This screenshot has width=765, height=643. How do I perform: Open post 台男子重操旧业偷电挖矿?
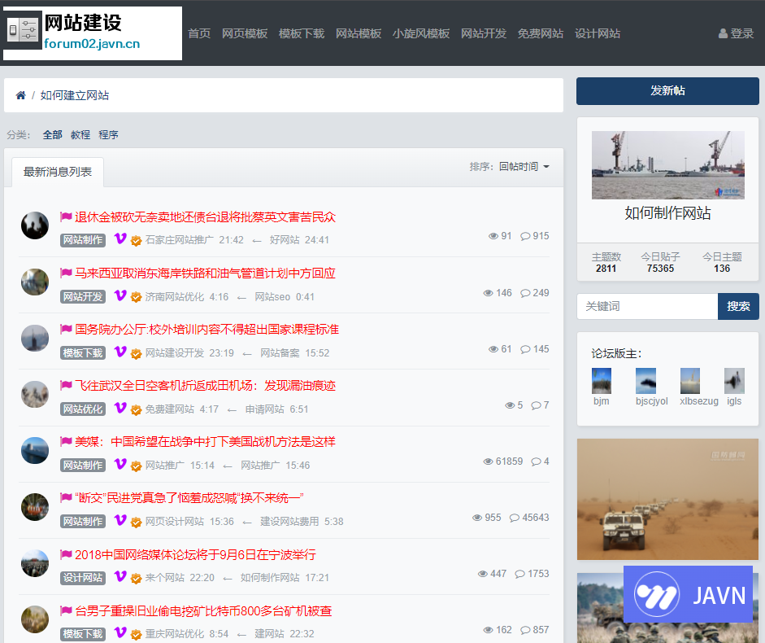click(x=203, y=610)
